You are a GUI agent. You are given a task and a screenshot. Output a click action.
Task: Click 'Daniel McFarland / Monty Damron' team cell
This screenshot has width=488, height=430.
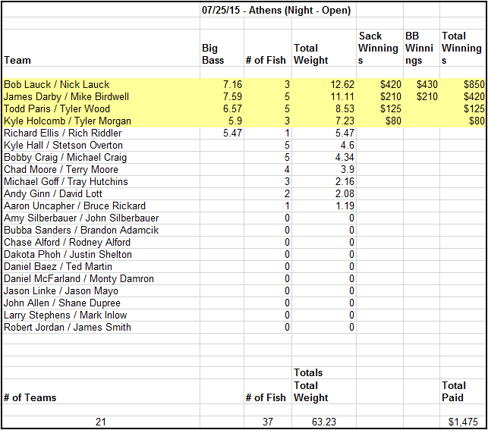click(79, 278)
